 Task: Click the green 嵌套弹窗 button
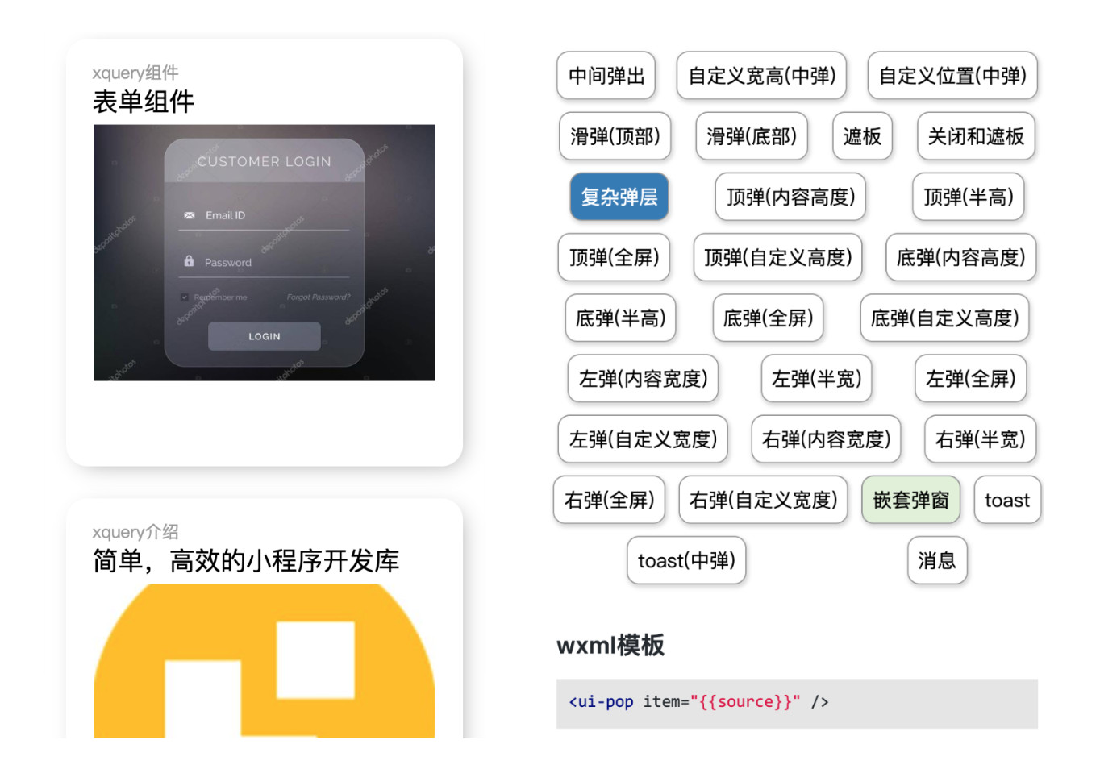[x=910, y=500]
